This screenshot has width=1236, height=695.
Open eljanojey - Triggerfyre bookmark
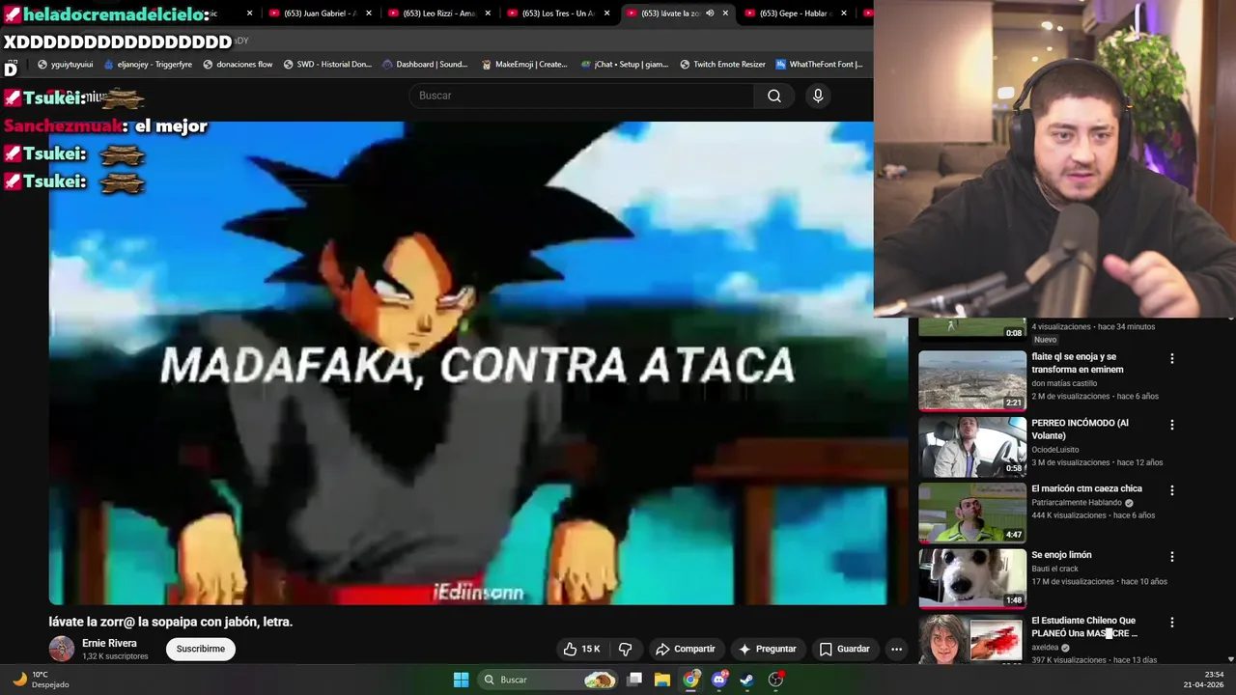point(147,65)
